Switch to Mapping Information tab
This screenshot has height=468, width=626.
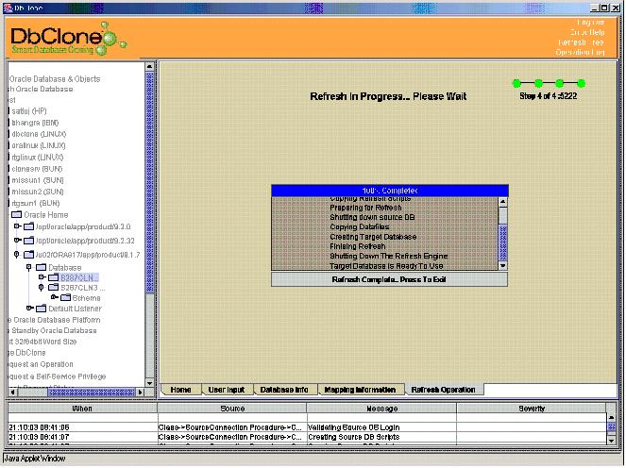(x=360, y=390)
